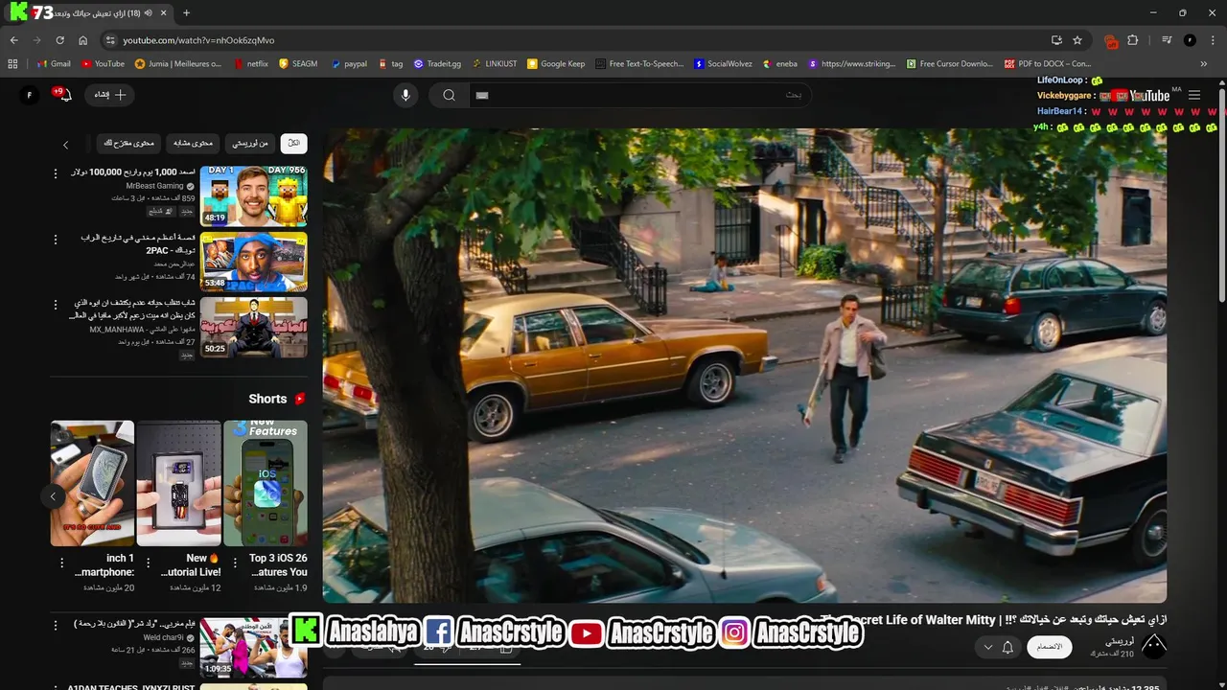Bookmark this page with the star icon
Screen dimensions: 1227x690
[1077, 40]
